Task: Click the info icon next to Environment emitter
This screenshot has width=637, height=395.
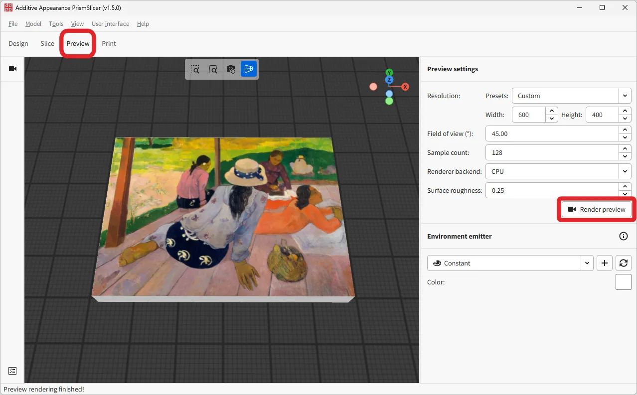Action: tap(623, 236)
